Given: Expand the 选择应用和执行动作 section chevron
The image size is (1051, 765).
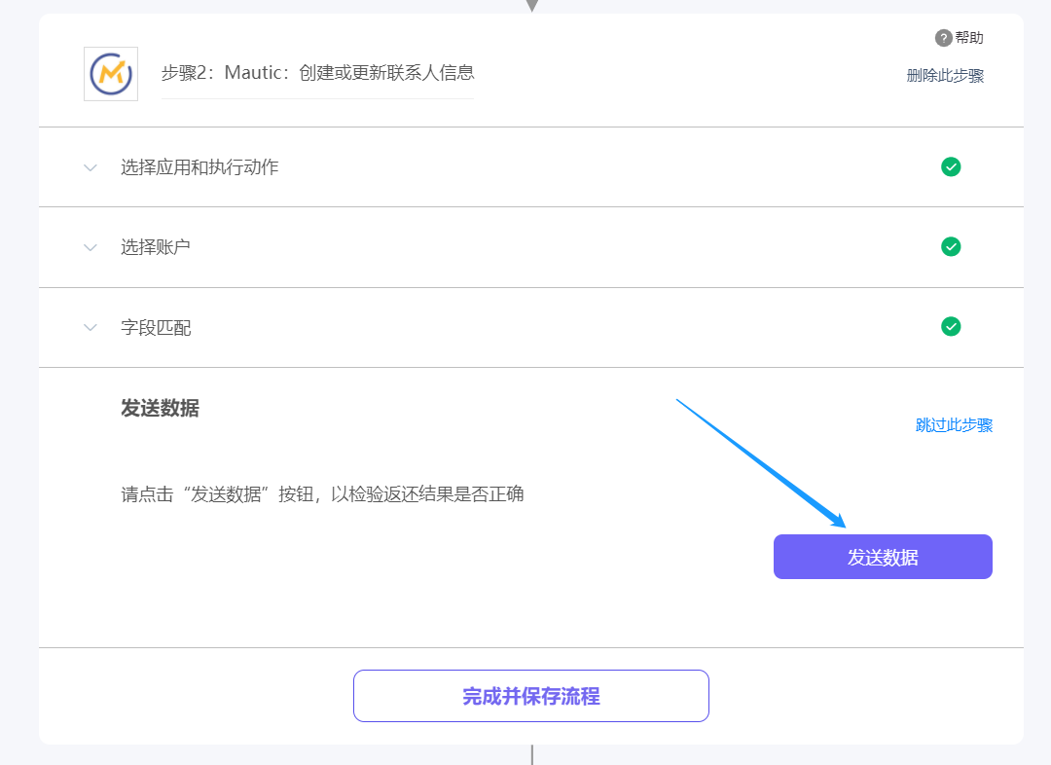Looking at the screenshot, I should coord(91,167).
